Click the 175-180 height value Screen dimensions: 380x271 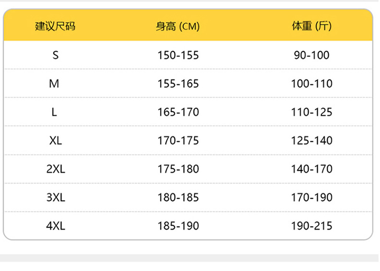tap(178, 169)
